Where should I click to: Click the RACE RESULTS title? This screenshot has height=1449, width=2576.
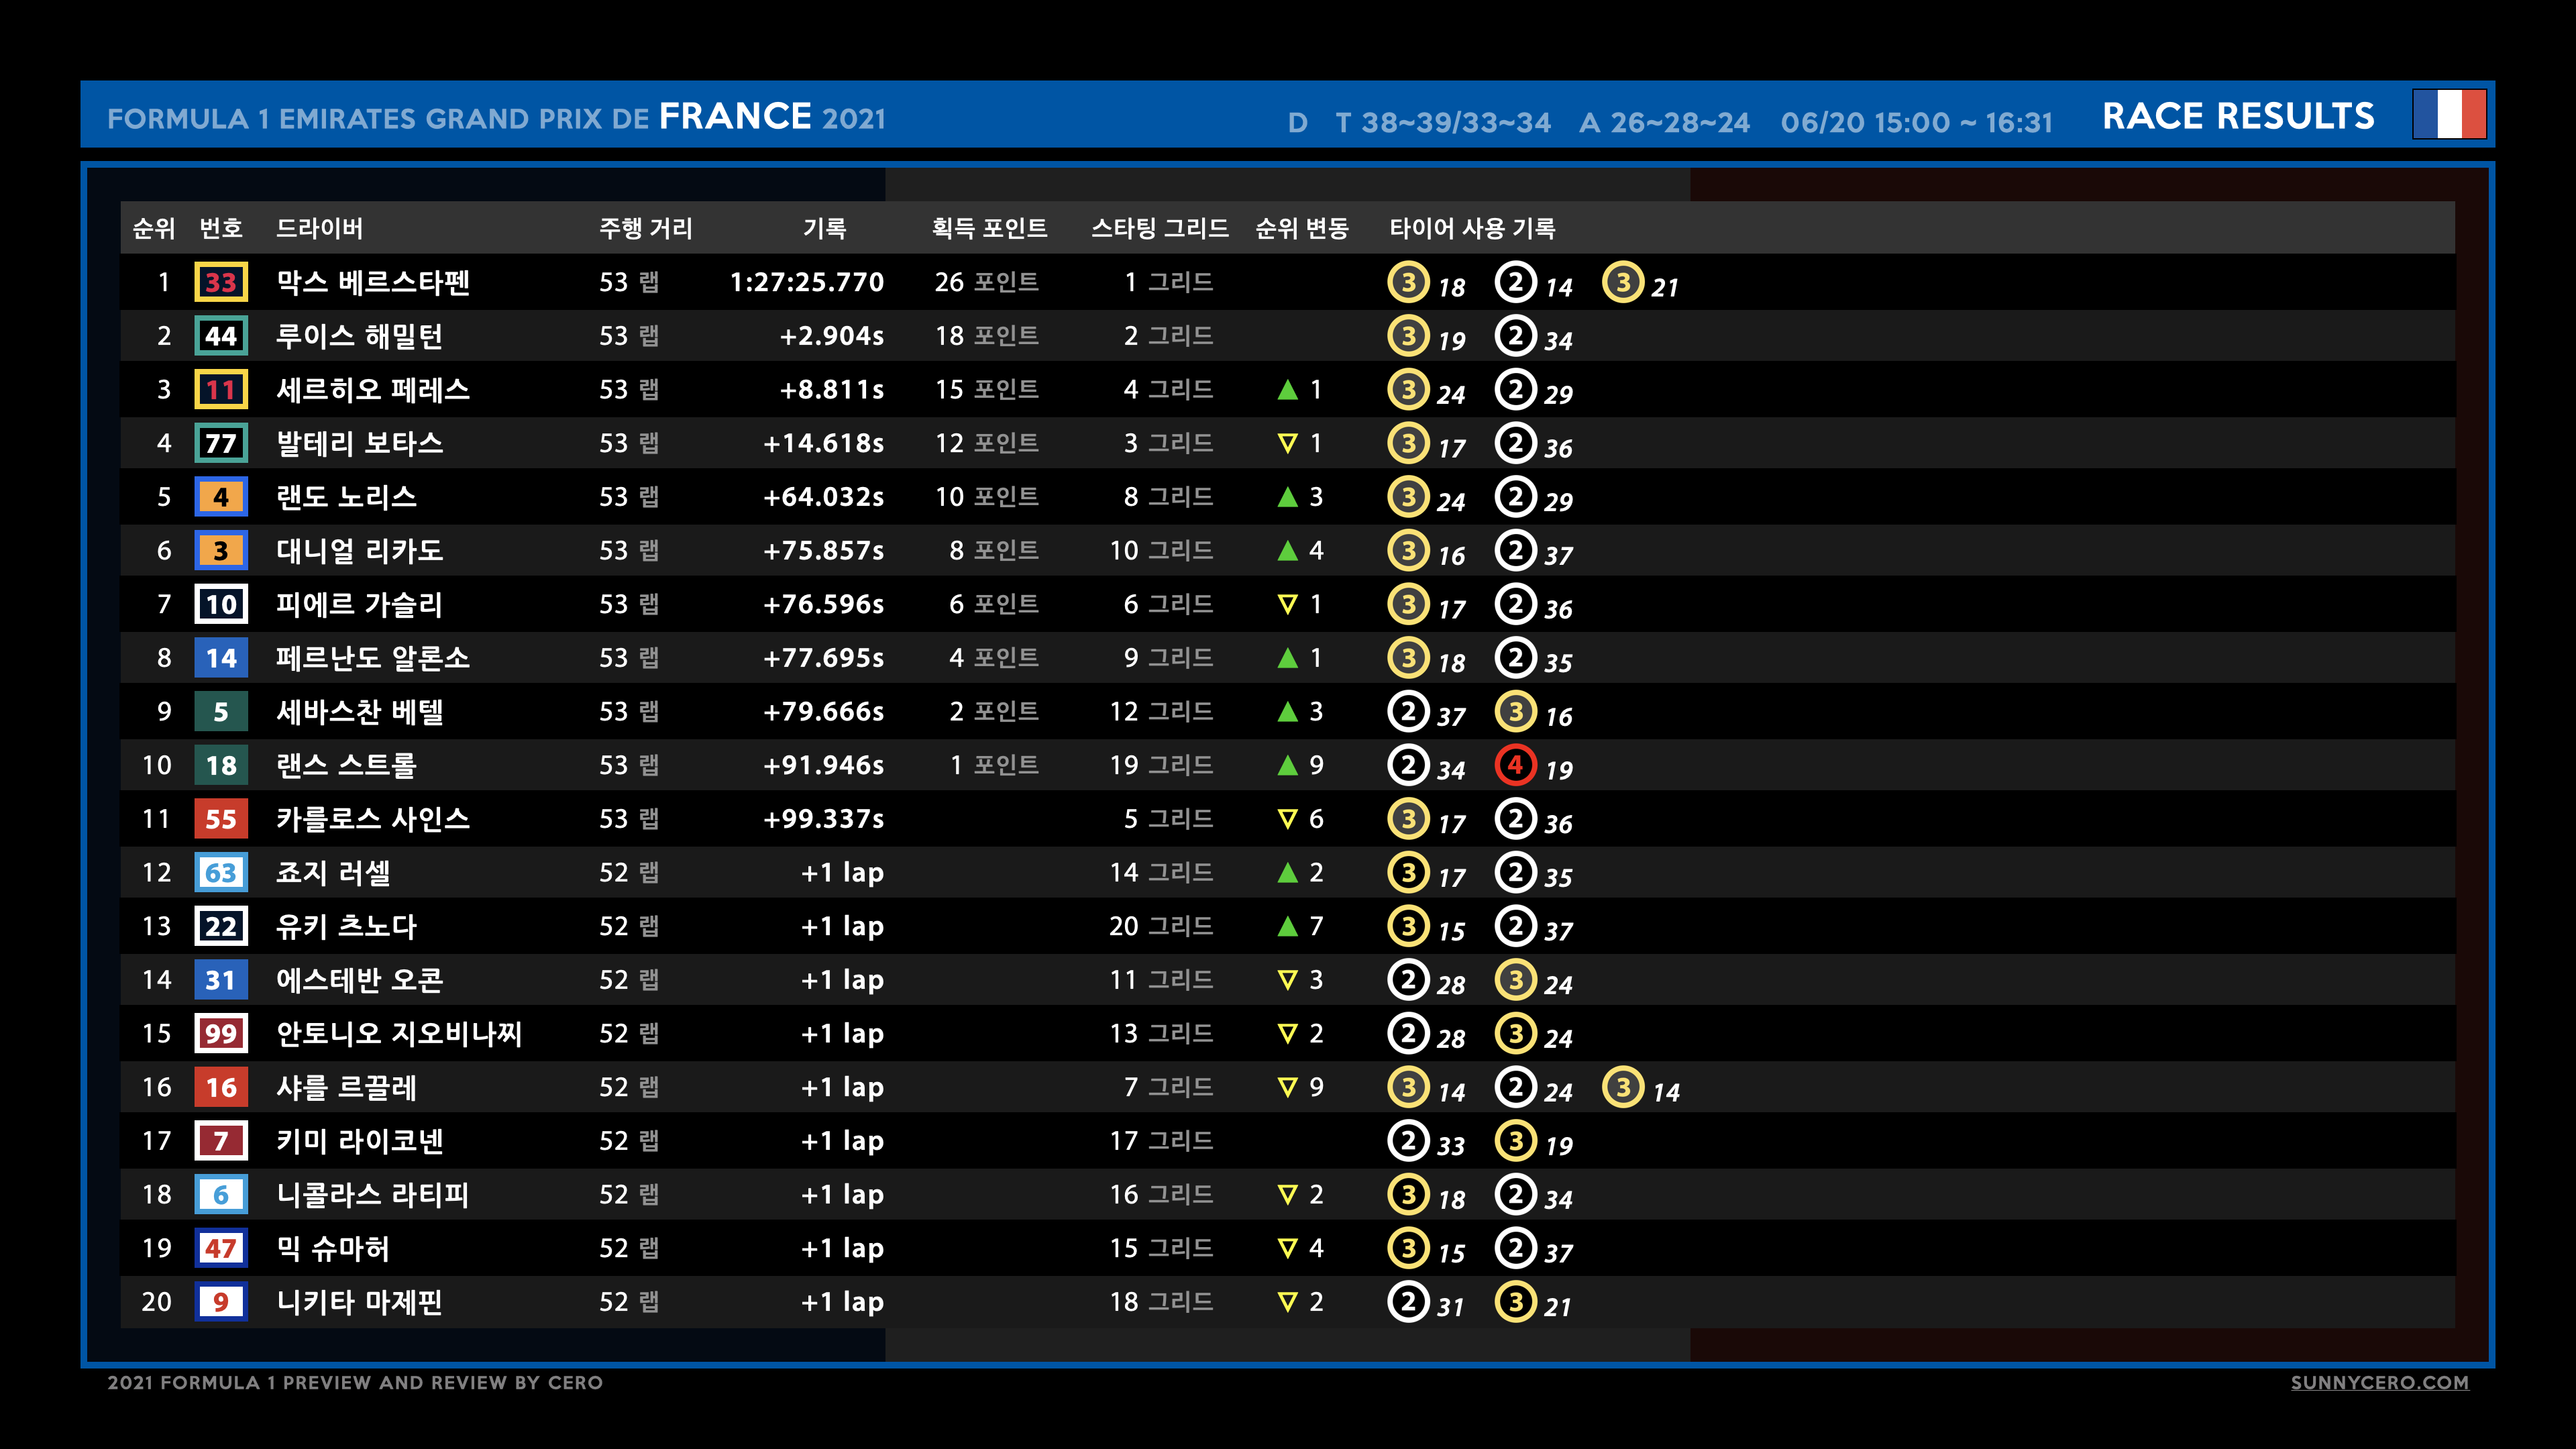pyautogui.click(x=2238, y=116)
